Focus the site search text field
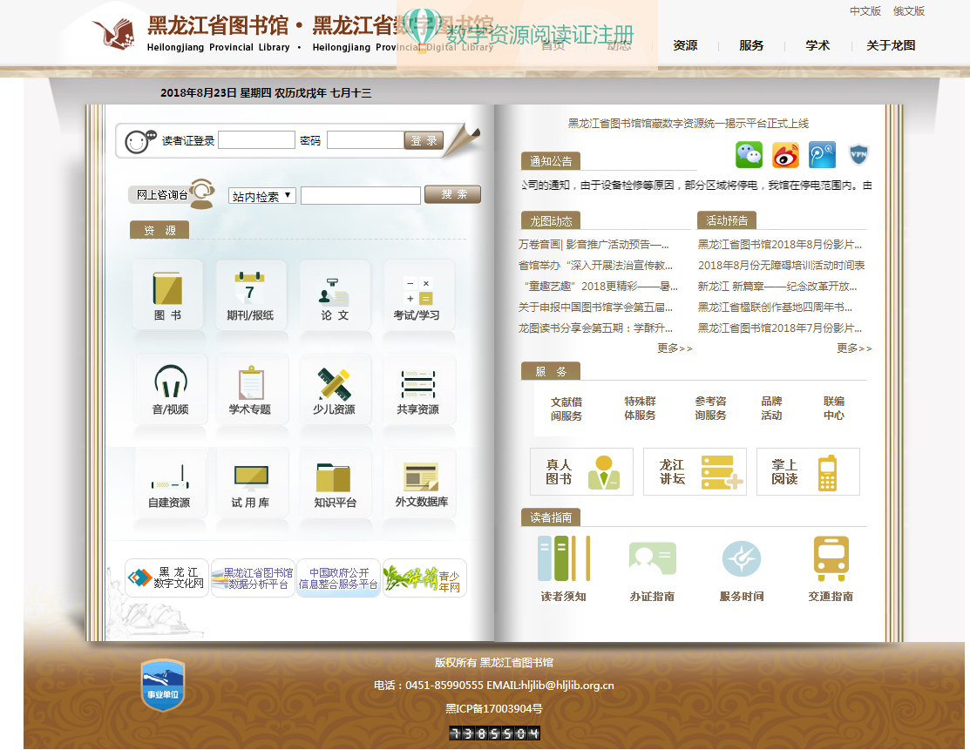Viewport: 970px width, 750px height. pyautogui.click(x=361, y=195)
